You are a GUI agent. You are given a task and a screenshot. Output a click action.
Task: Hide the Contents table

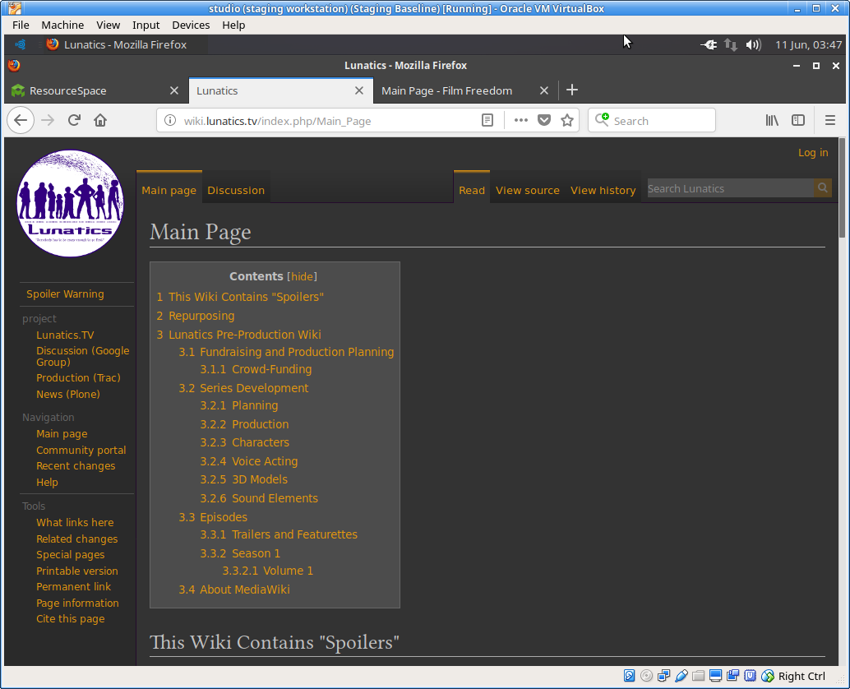tap(302, 277)
